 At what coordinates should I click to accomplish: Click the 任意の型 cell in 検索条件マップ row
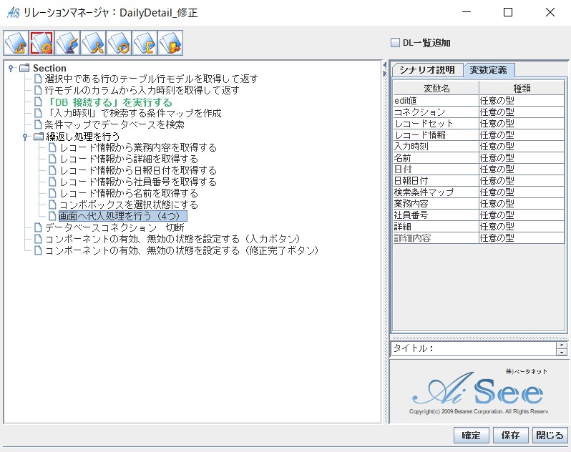(x=522, y=192)
